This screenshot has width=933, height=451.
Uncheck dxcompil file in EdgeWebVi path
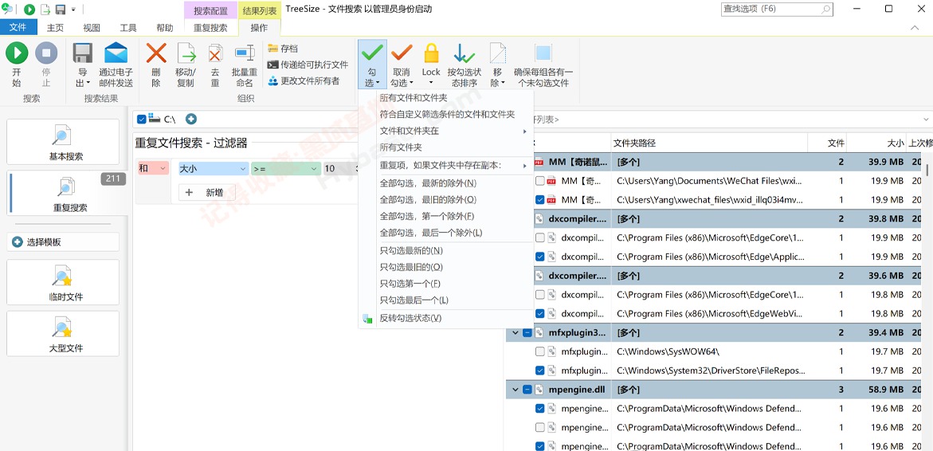coord(539,313)
